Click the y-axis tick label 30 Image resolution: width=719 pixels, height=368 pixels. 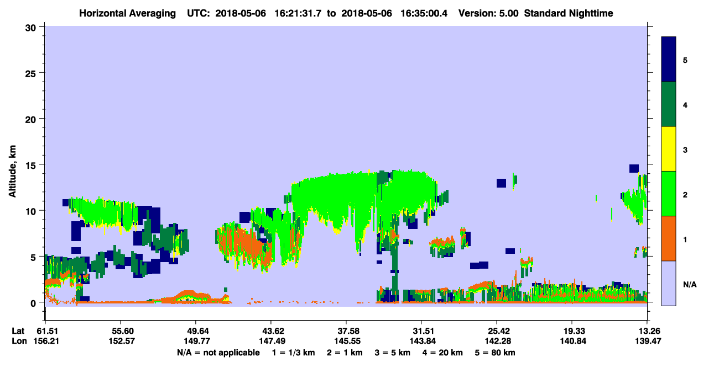pos(32,27)
